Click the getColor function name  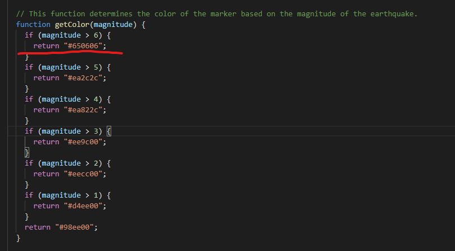tap(72, 25)
